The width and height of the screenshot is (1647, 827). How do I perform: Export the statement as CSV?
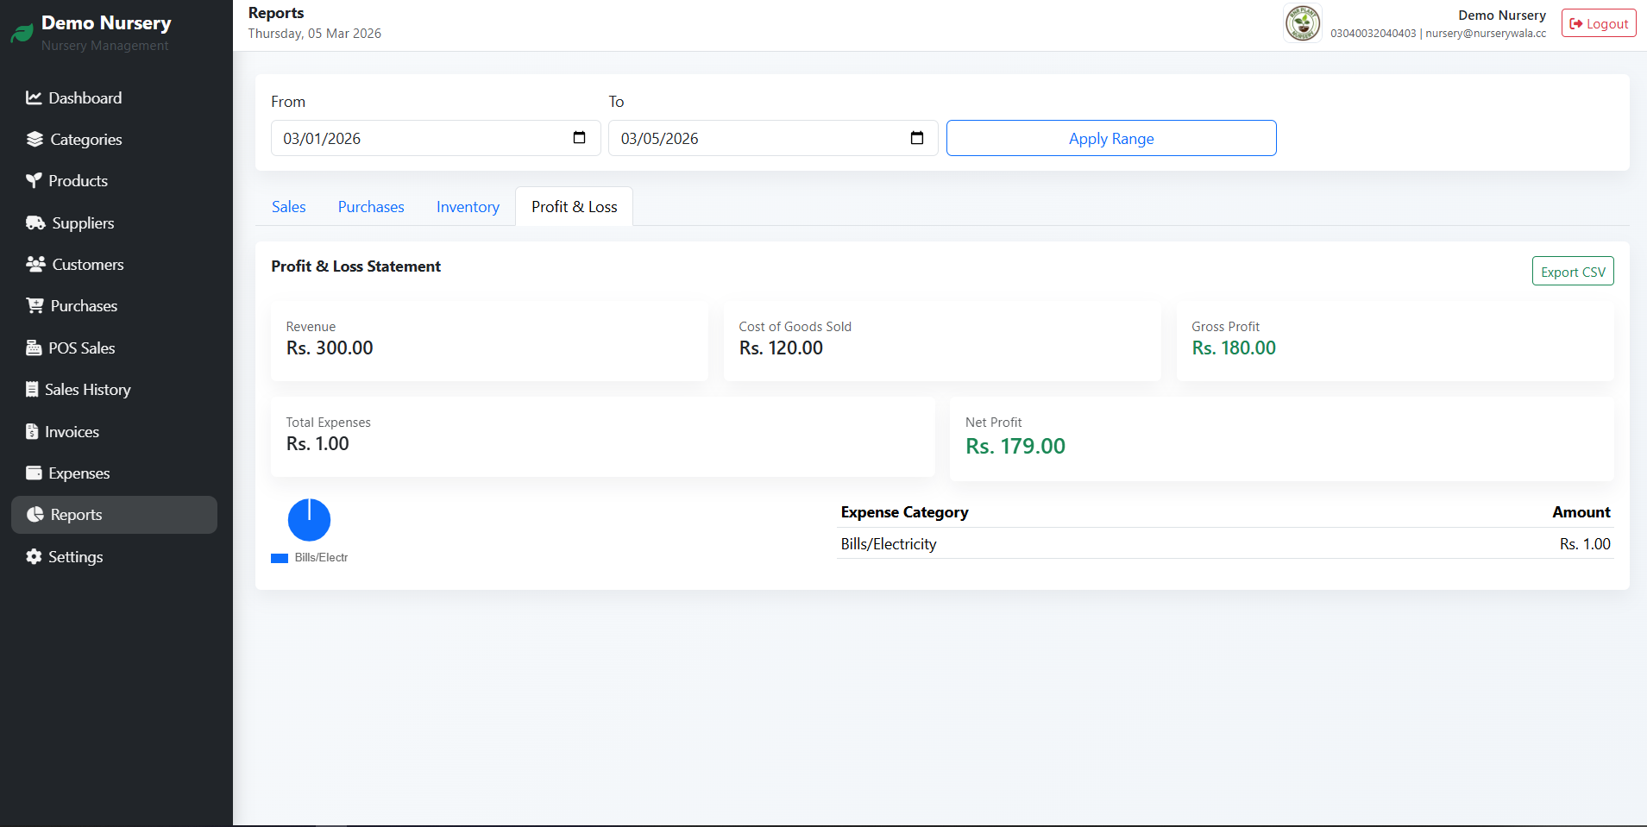(x=1572, y=272)
